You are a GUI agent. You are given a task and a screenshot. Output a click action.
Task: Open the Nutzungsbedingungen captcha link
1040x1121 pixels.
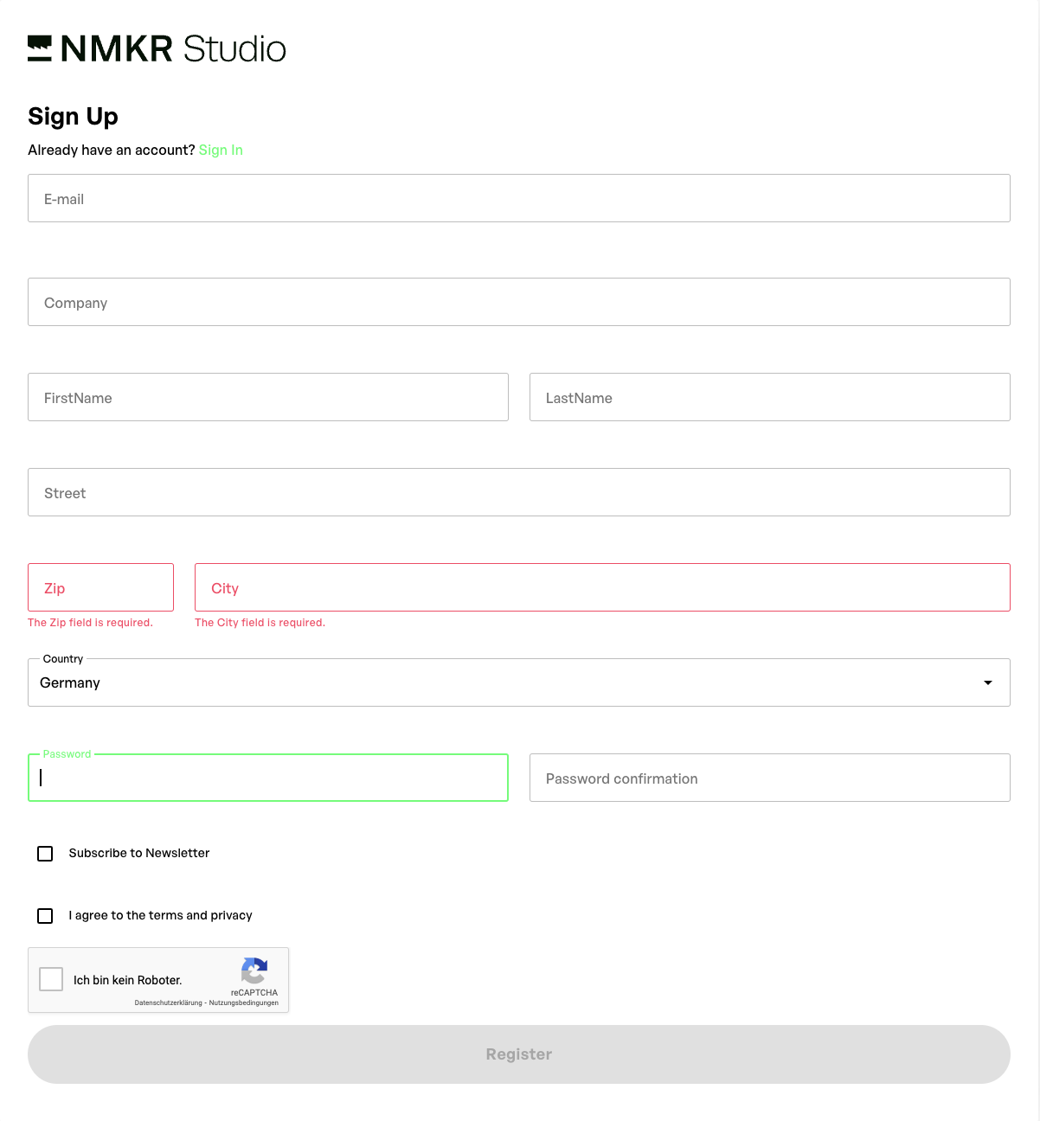[x=244, y=1003]
